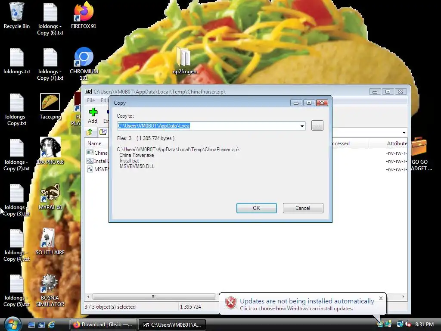Select the MSVBVM50.DLL row in 7-Zip list

[x=97, y=169]
